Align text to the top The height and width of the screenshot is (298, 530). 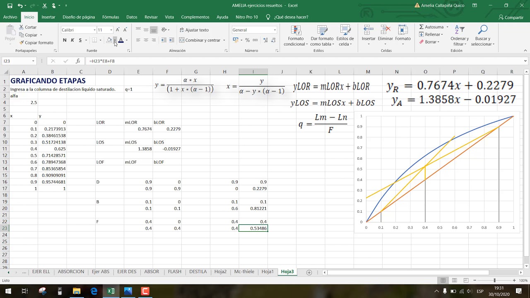[x=138, y=30]
